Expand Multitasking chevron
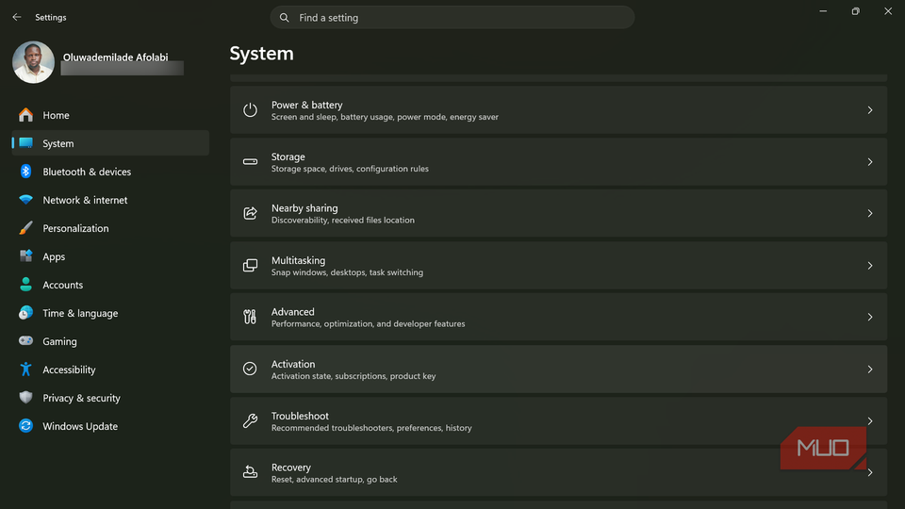This screenshot has height=509, width=905. 870,266
